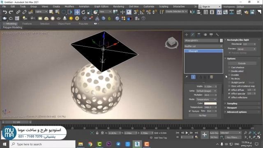The width and height of the screenshot is (263, 148).
Task: Open the Graph Editors menu
Action: (101, 7)
